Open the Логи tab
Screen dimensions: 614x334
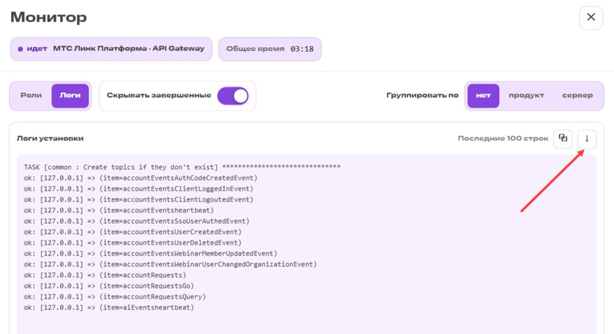[x=70, y=96]
